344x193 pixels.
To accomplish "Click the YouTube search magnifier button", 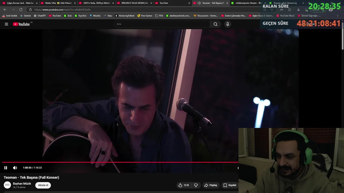I will pos(216,24).
